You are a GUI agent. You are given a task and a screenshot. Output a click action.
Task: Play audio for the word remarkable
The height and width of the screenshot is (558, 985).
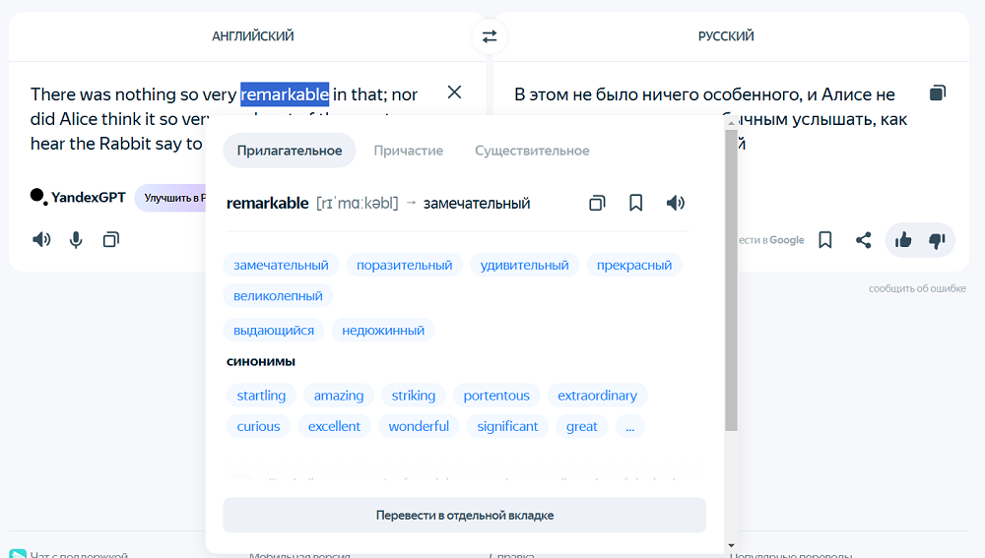[675, 203]
